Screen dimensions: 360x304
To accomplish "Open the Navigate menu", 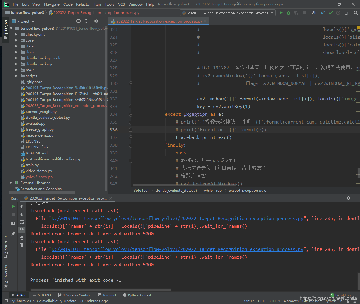I will click(x=52, y=4).
